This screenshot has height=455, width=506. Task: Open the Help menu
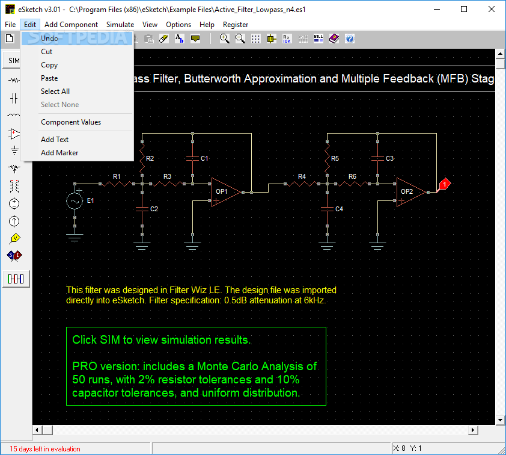[207, 25]
